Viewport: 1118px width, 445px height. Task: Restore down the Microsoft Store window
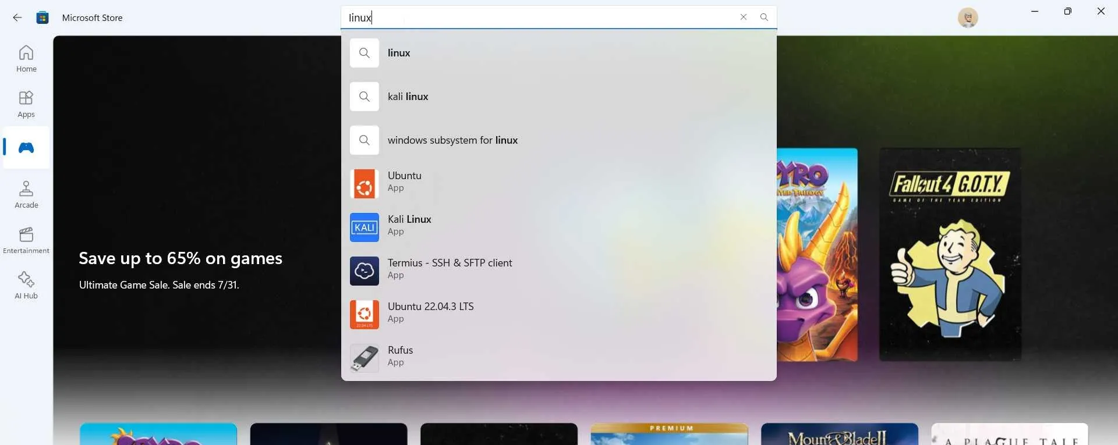(x=1067, y=11)
